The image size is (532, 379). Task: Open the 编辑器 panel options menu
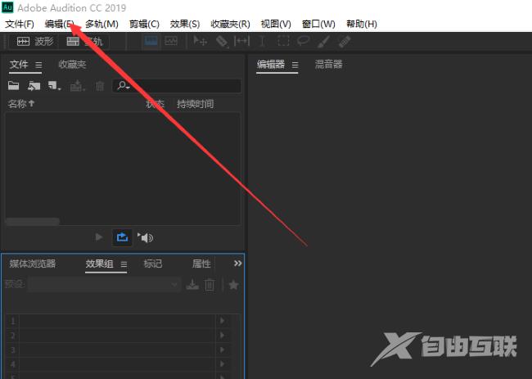(x=295, y=65)
